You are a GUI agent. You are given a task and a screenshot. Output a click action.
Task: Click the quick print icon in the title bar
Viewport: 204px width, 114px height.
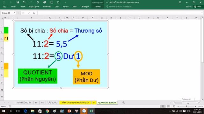[45, 2]
